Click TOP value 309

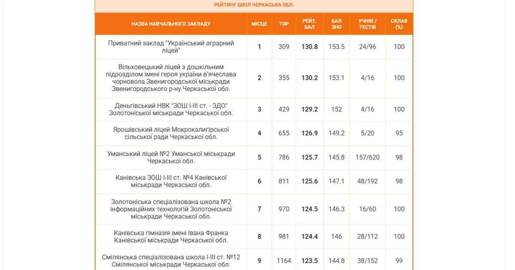coord(284,47)
